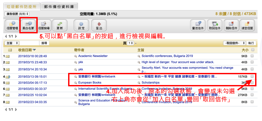262x121 pixels.
Task: Click the 主旨 column header
Action: tap(141, 50)
